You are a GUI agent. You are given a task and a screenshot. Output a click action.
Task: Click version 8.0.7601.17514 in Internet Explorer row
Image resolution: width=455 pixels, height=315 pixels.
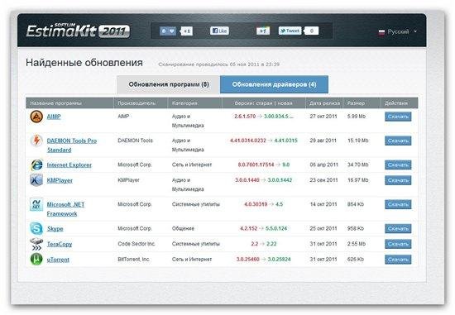point(256,165)
